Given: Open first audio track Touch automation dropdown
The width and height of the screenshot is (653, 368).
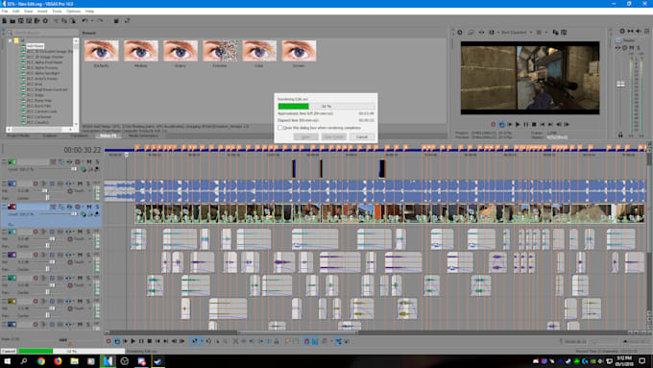Looking at the screenshot, I should [x=89, y=191].
